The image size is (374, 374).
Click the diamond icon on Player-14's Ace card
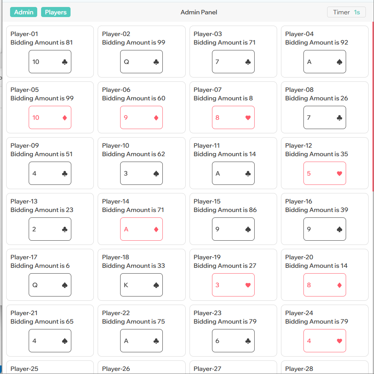click(156, 229)
